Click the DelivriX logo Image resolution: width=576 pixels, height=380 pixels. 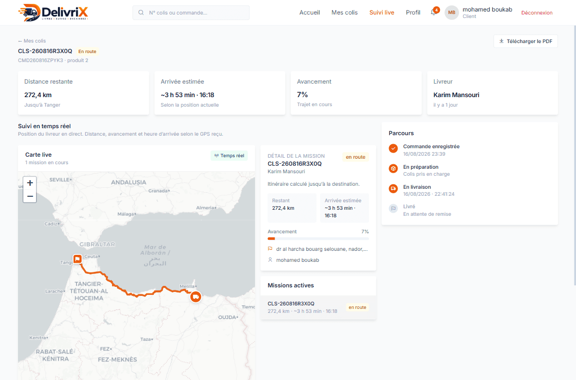(53, 13)
